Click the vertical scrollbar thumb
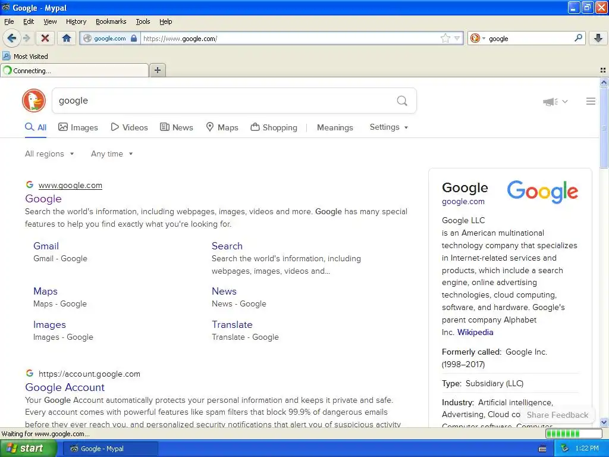 [604, 127]
